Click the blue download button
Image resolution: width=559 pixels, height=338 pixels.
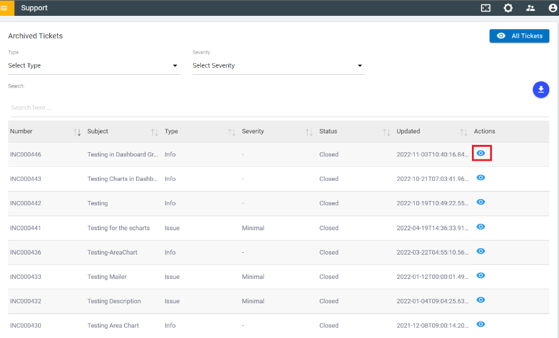[541, 90]
